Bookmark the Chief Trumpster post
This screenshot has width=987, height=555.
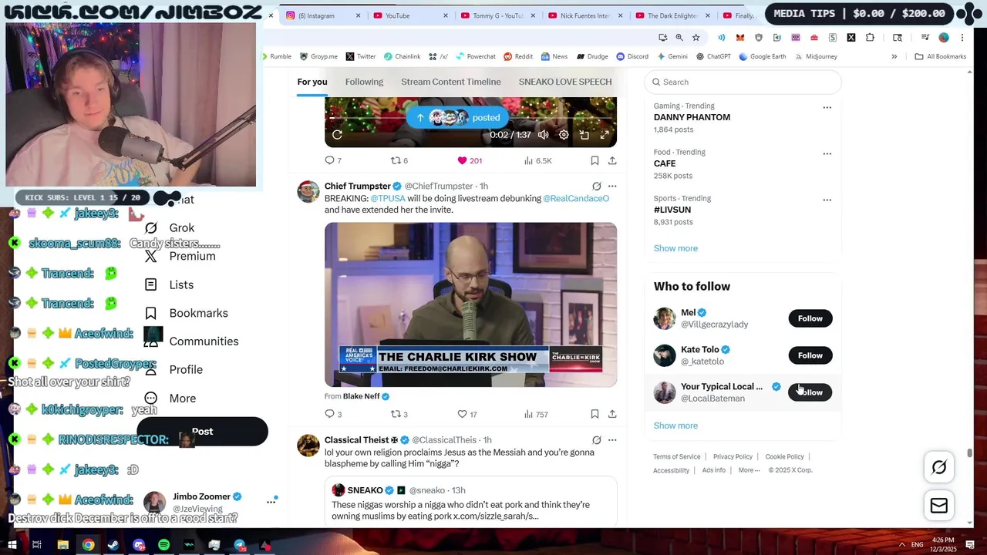coord(595,414)
